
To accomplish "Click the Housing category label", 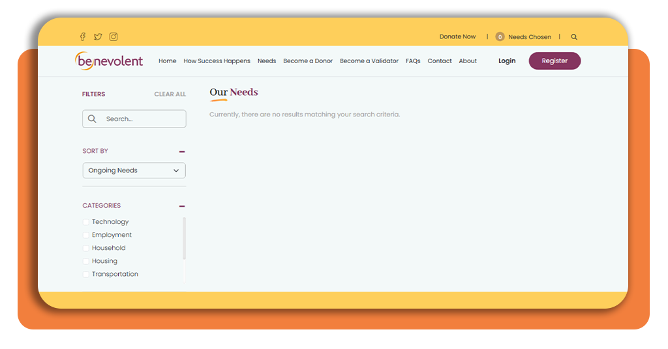I will 104,261.
